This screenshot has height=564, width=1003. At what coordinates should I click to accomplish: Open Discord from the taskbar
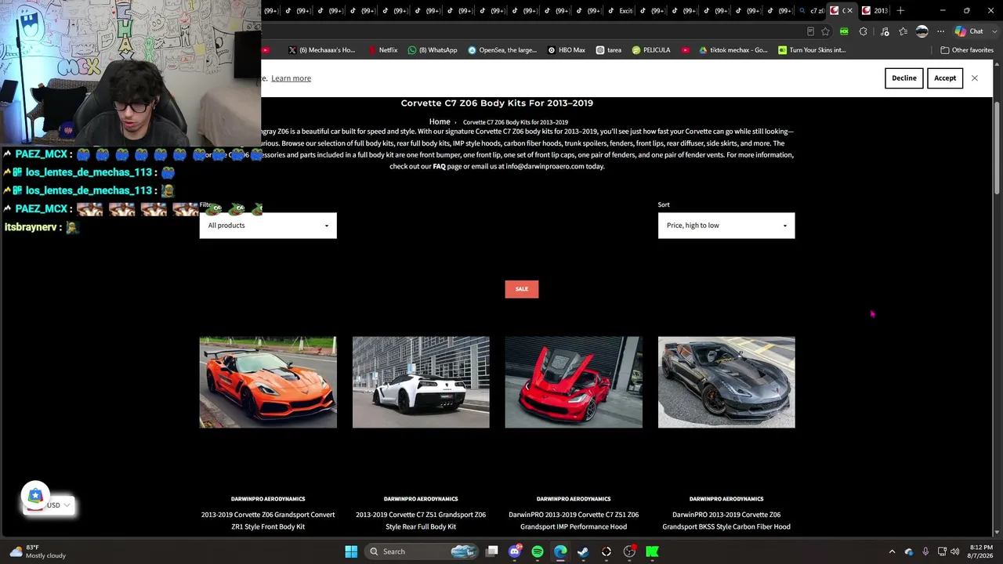[x=515, y=551]
